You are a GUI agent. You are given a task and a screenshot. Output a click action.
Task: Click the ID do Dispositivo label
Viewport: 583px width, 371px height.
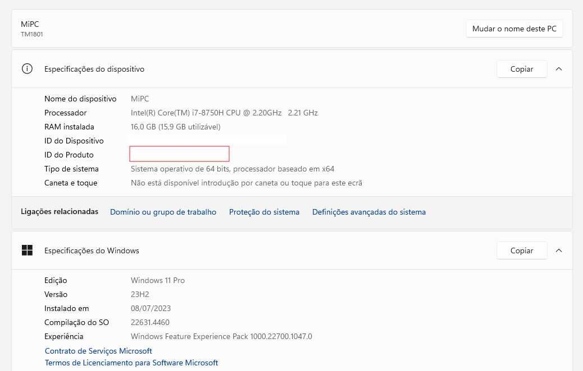click(74, 141)
